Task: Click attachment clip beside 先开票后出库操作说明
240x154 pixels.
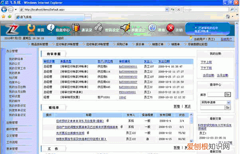Action: pyautogui.click(x=88, y=133)
